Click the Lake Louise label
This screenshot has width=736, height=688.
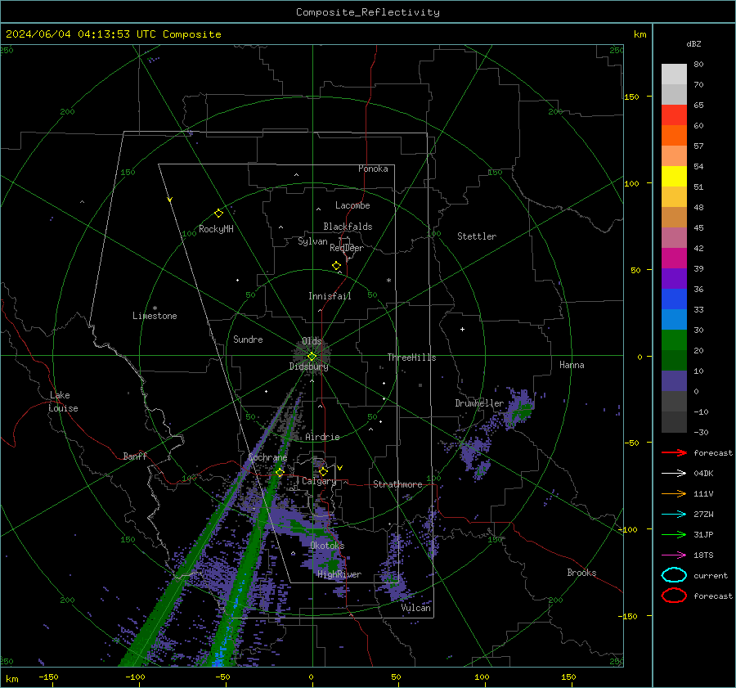tap(63, 402)
